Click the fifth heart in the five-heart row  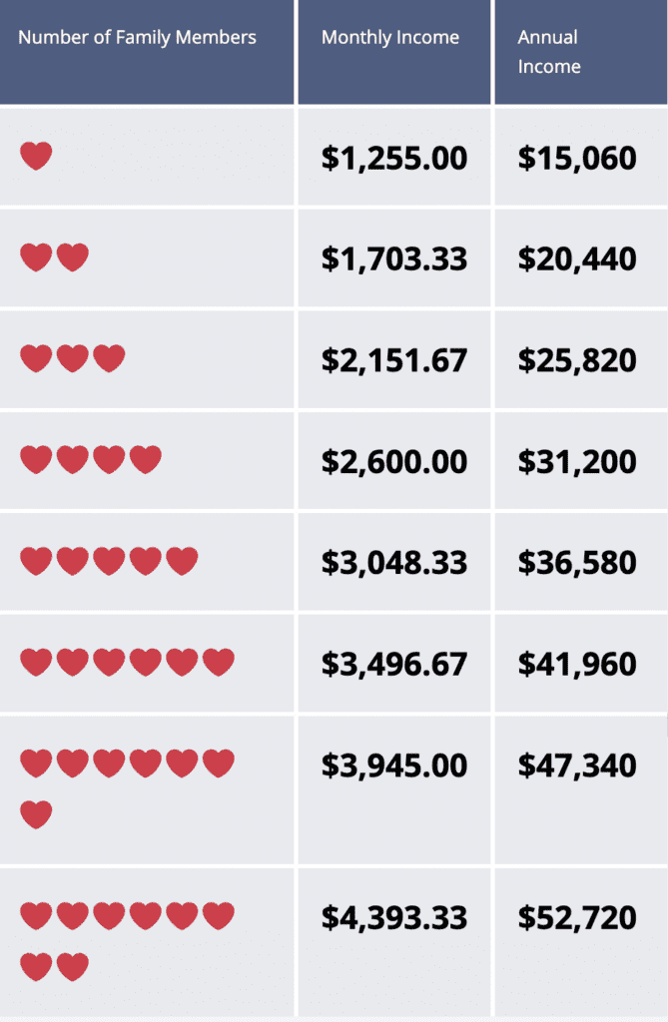pyautogui.click(x=182, y=561)
